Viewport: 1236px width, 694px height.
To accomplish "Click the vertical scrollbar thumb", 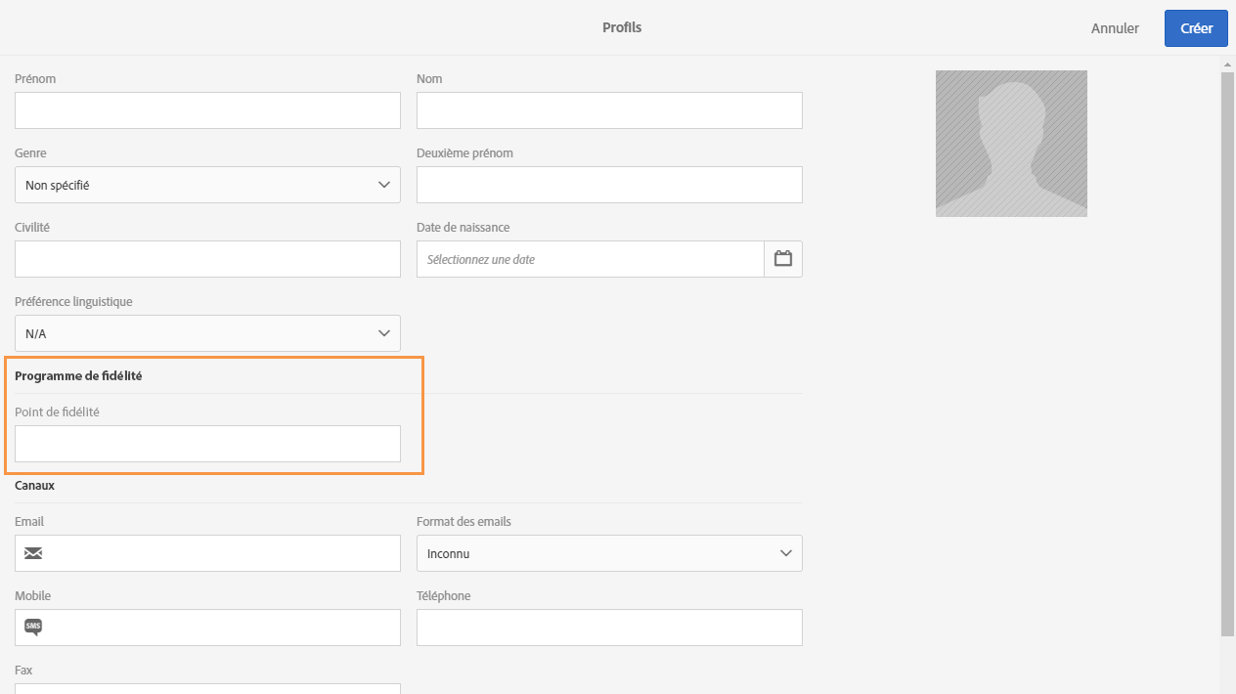I will coord(1227,352).
